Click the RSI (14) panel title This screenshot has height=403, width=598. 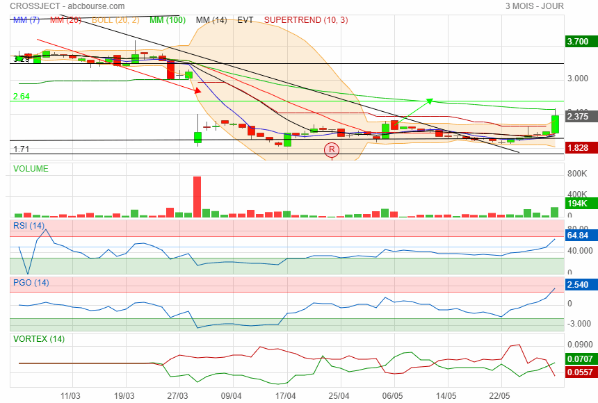29,225
